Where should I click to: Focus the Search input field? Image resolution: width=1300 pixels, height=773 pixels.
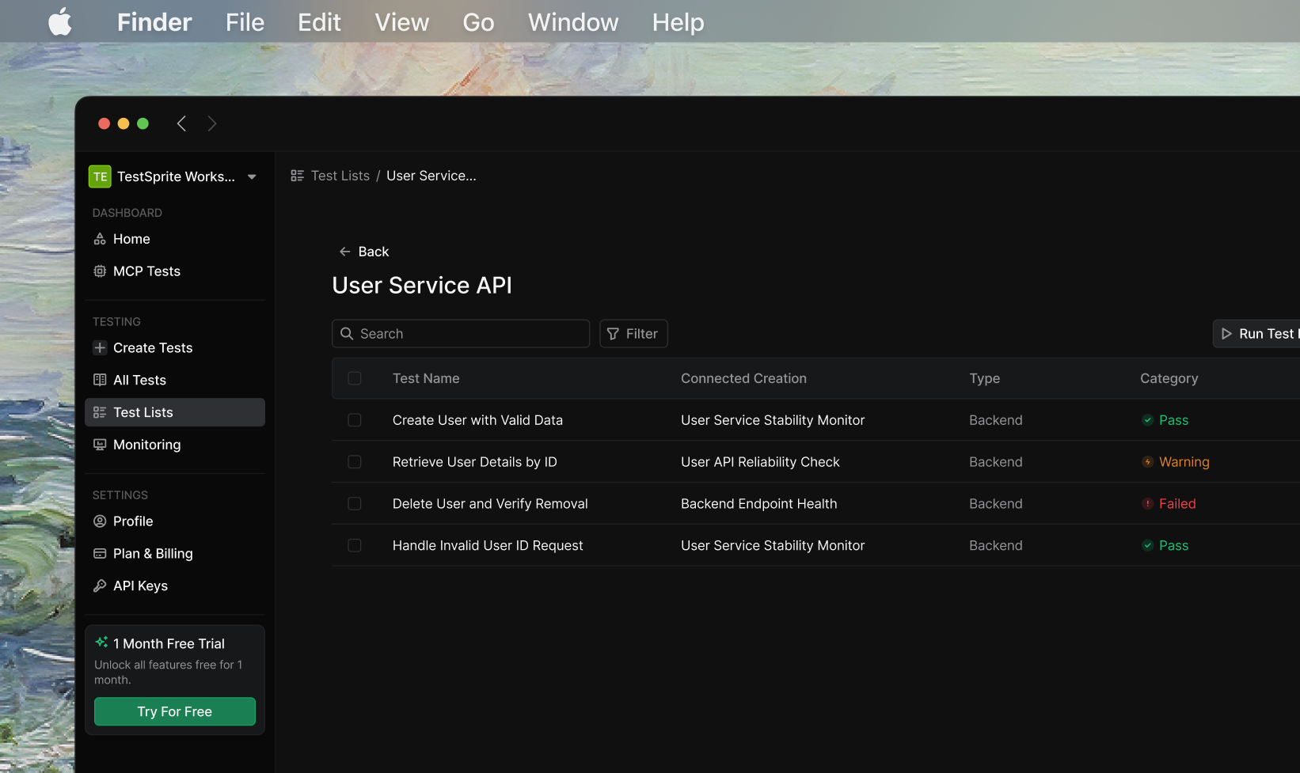coord(461,334)
